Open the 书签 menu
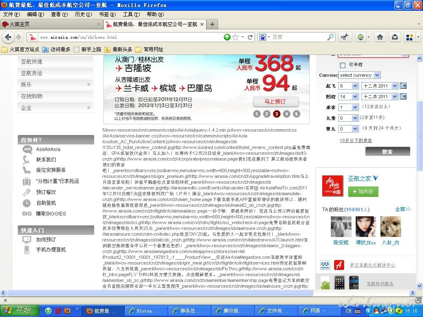Image resolution: width=423 pixels, height=317 pixels. 107,14
